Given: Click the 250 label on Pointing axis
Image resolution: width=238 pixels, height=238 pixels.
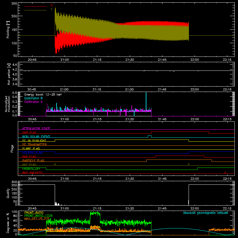Looking at the screenshot, I should (14, 4).
